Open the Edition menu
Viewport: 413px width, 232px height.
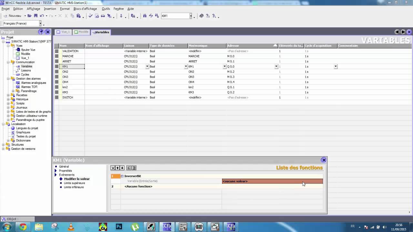point(18,9)
